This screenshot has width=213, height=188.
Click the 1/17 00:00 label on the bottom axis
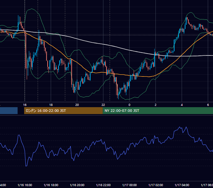pyautogui.click(x=129, y=185)
